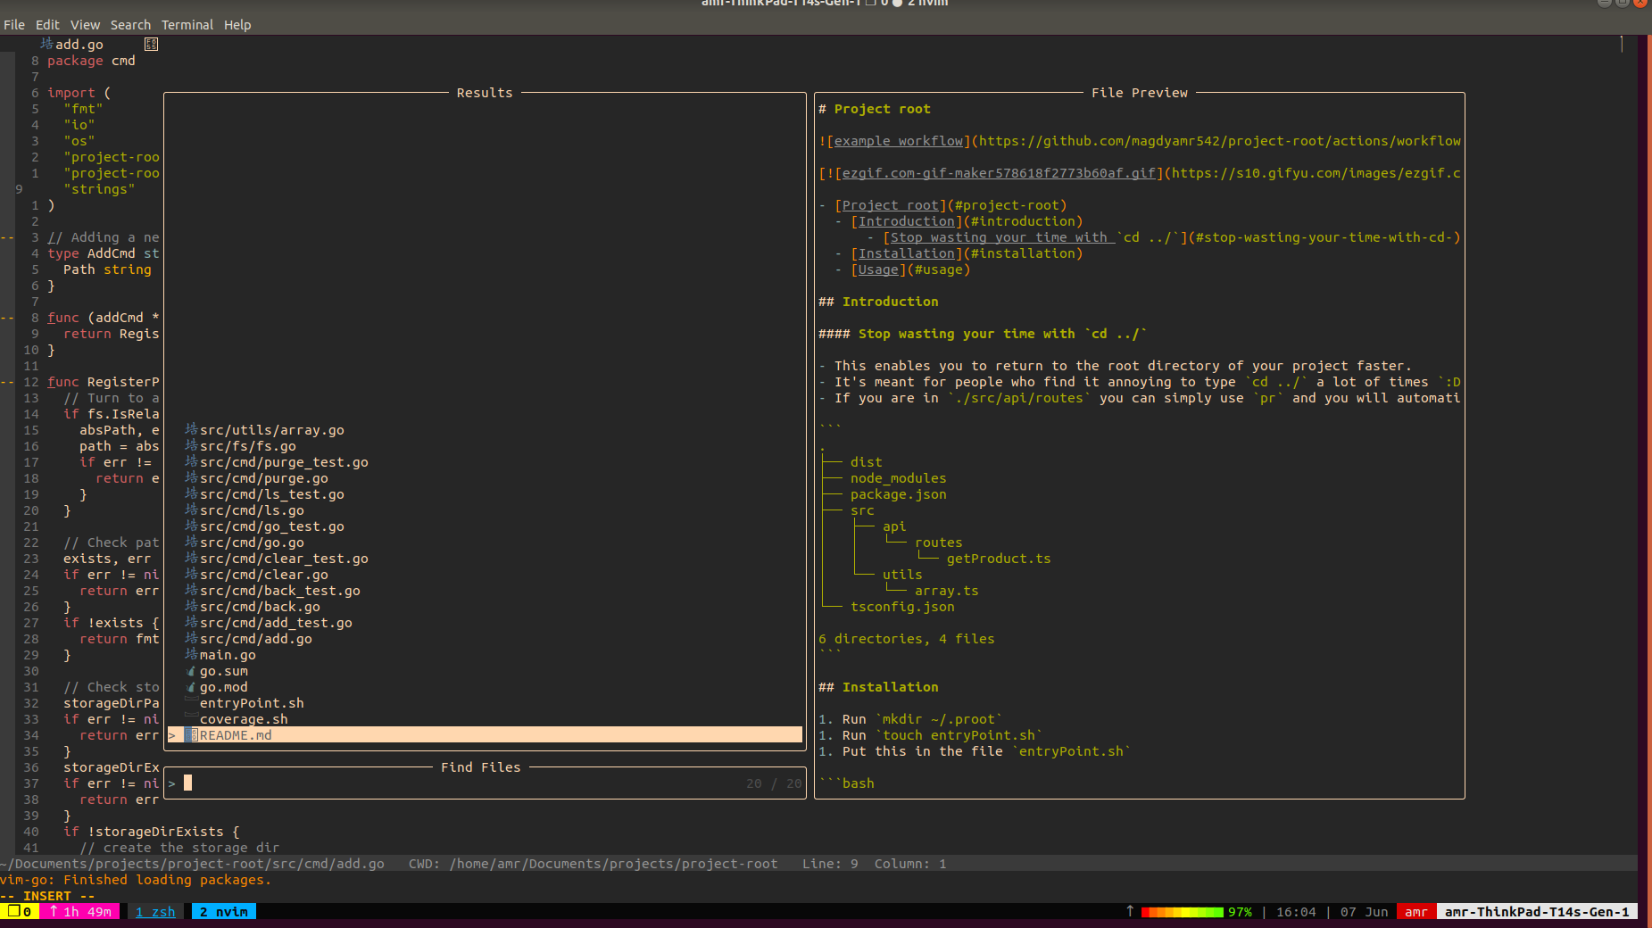Image resolution: width=1652 pixels, height=928 pixels.
Task: Open the Search menu
Action: pos(130,25)
